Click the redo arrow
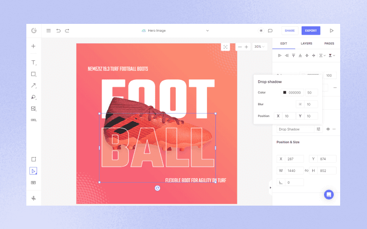The image size is (367, 229). 67,31
